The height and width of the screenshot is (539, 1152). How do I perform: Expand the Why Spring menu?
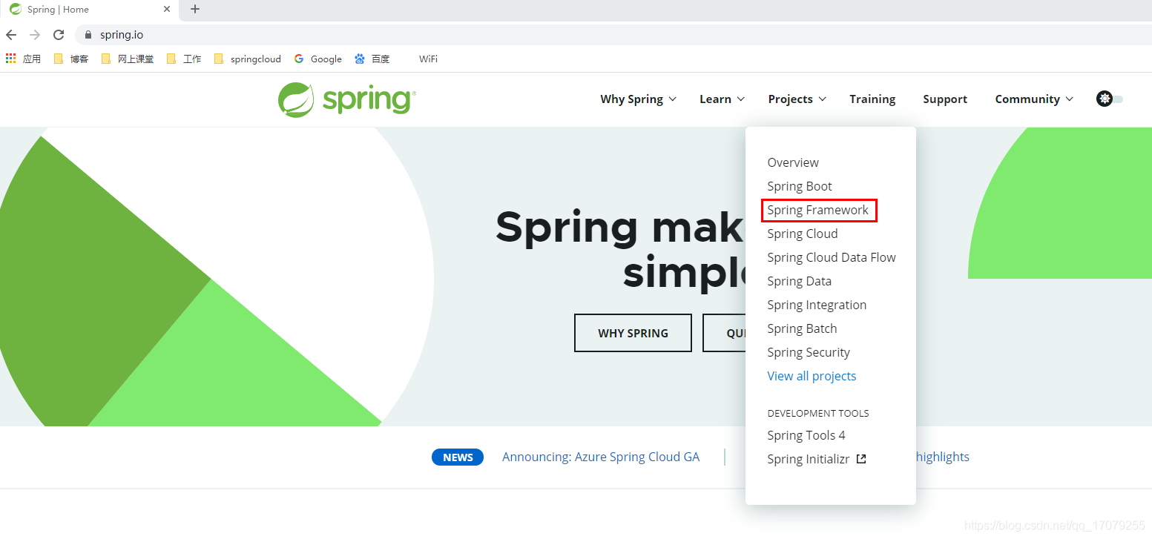tap(638, 99)
